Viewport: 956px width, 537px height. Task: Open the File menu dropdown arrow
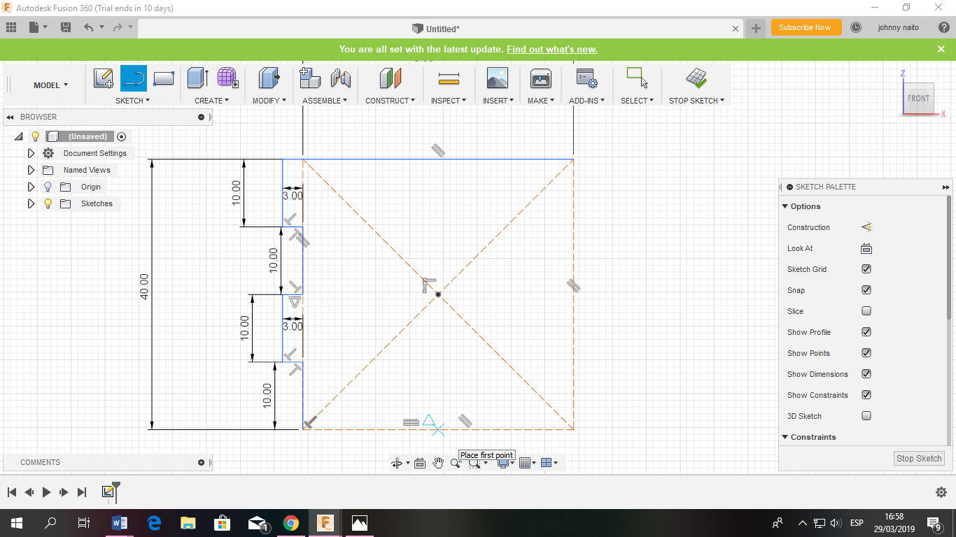coord(45,27)
